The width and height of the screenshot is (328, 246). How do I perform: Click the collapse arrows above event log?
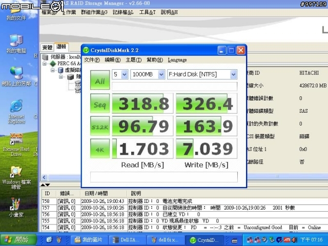click(45, 184)
